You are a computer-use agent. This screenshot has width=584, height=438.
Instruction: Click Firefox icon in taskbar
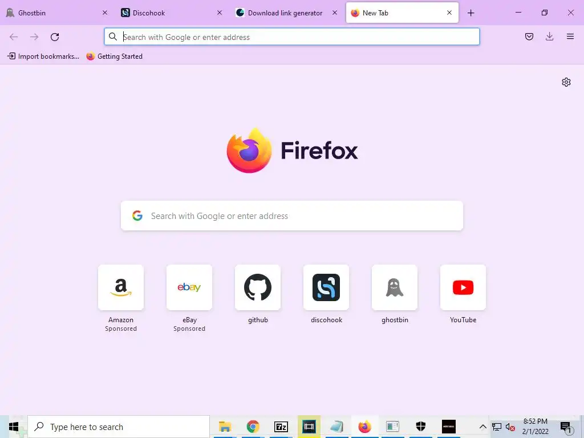pos(364,427)
